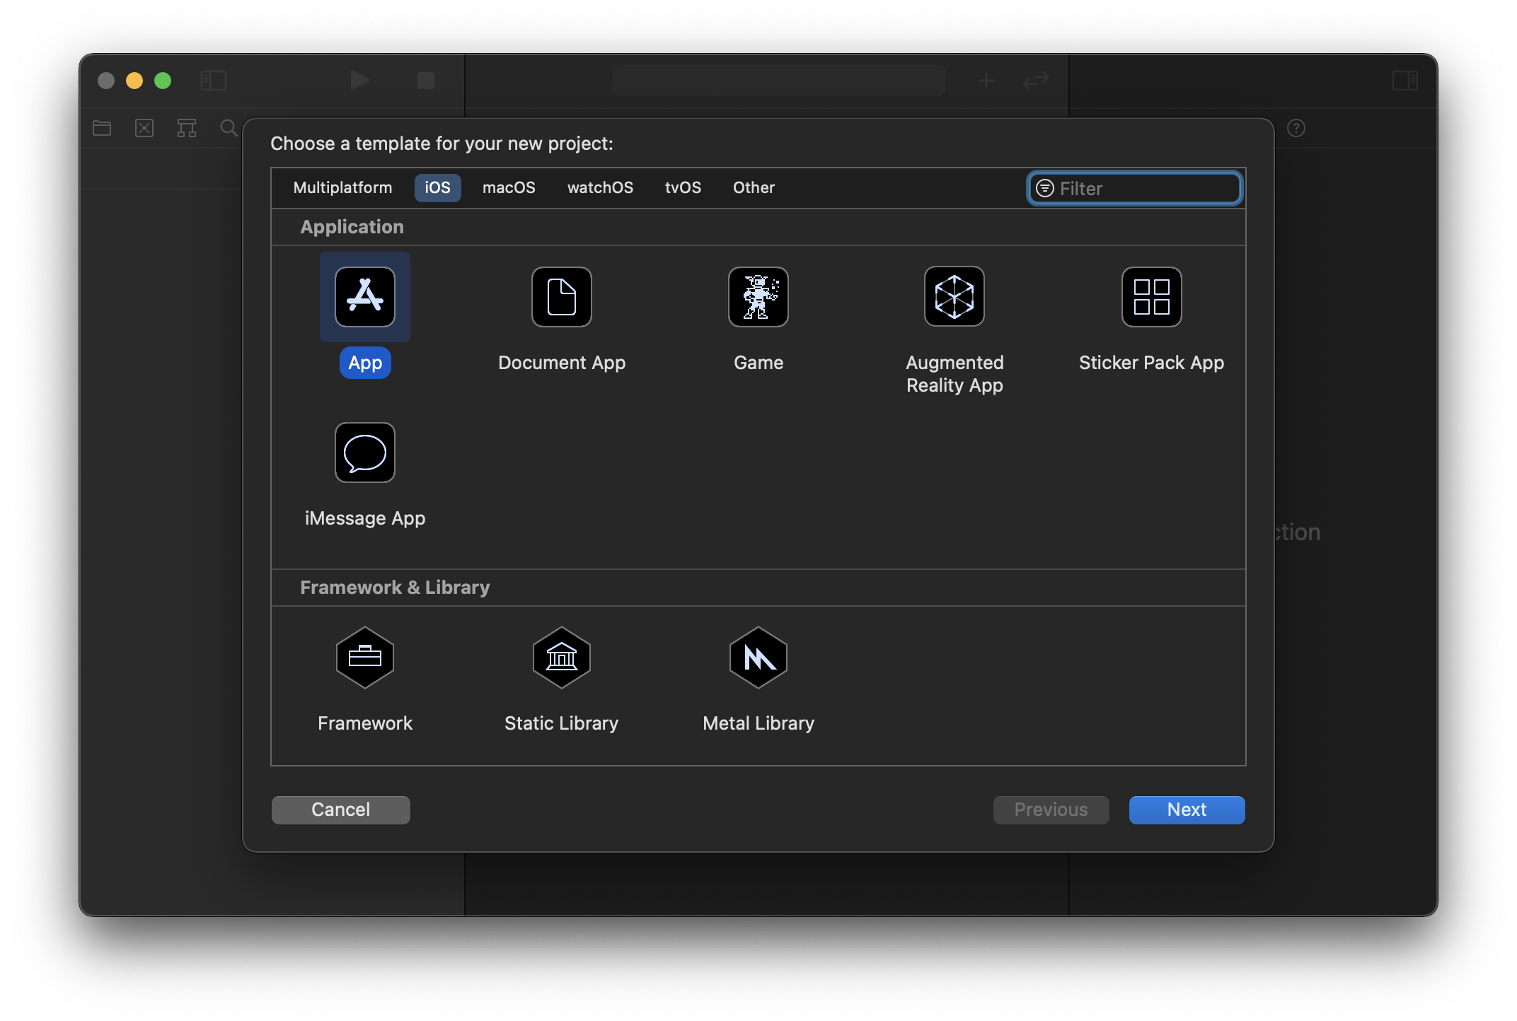
Task: Select the Augmented Reality App icon
Action: [x=954, y=297]
